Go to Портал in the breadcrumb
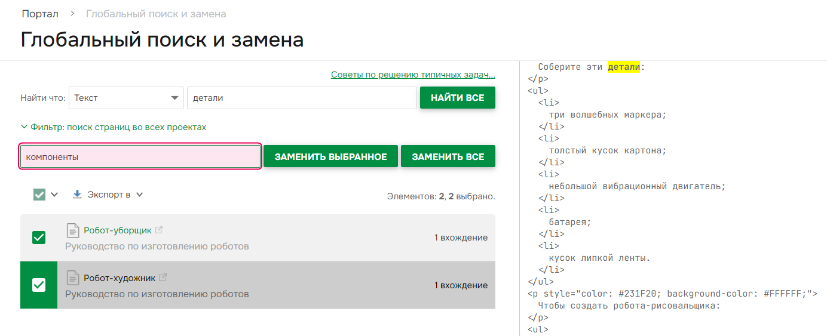Viewport: 827px width, 336px height. tap(40, 14)
